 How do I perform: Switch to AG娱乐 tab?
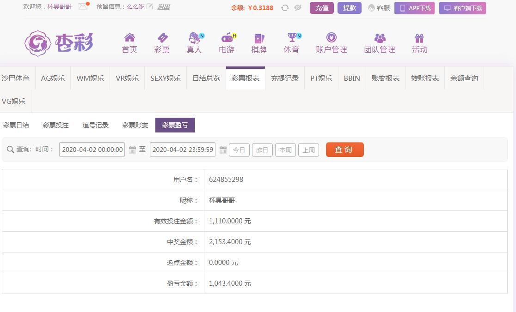[53, 78]
